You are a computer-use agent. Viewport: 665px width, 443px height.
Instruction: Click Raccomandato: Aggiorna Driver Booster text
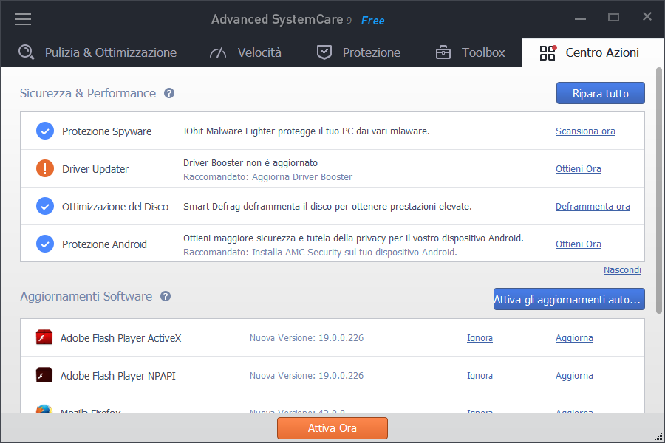(267, 176)
